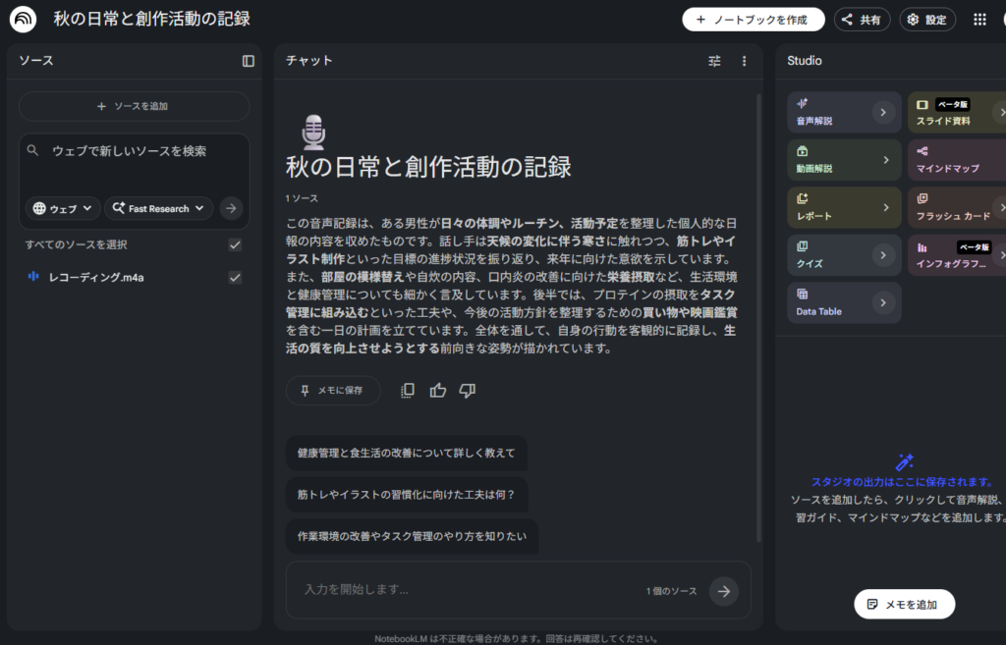Viewport: 1006px width, 645px height.
Task: Open the Google apps grid icon
Action: [979, 20]
